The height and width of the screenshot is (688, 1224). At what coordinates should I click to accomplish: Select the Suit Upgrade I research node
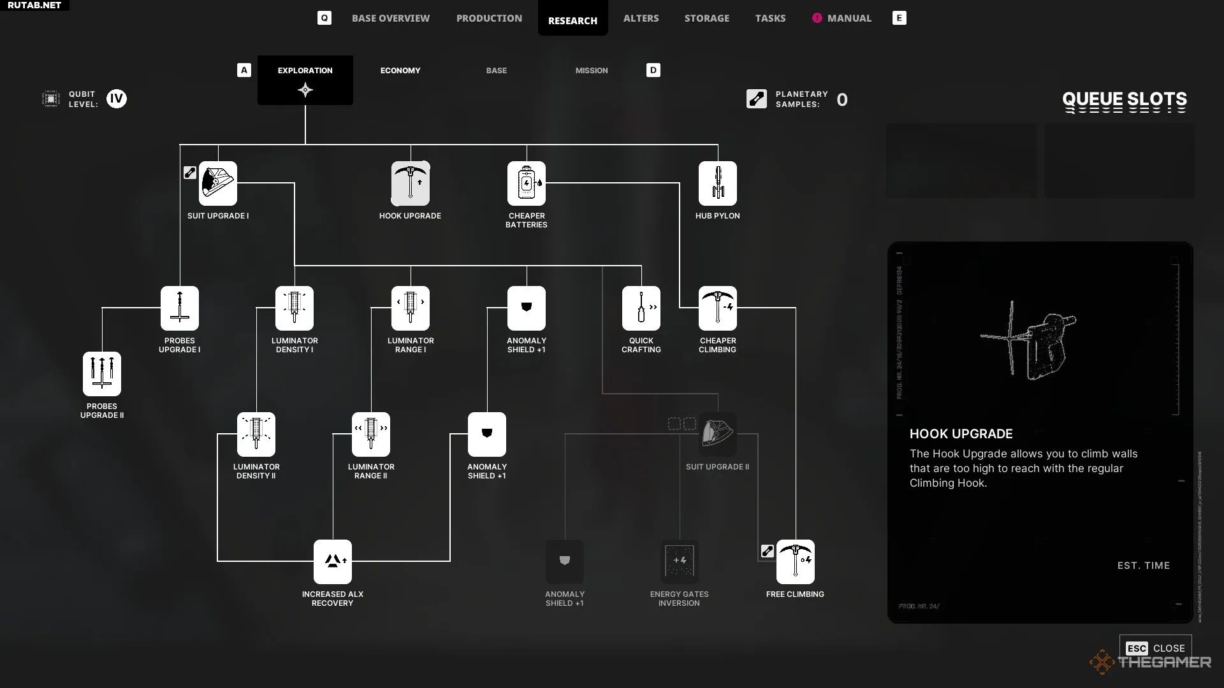[x=218, y=183]
